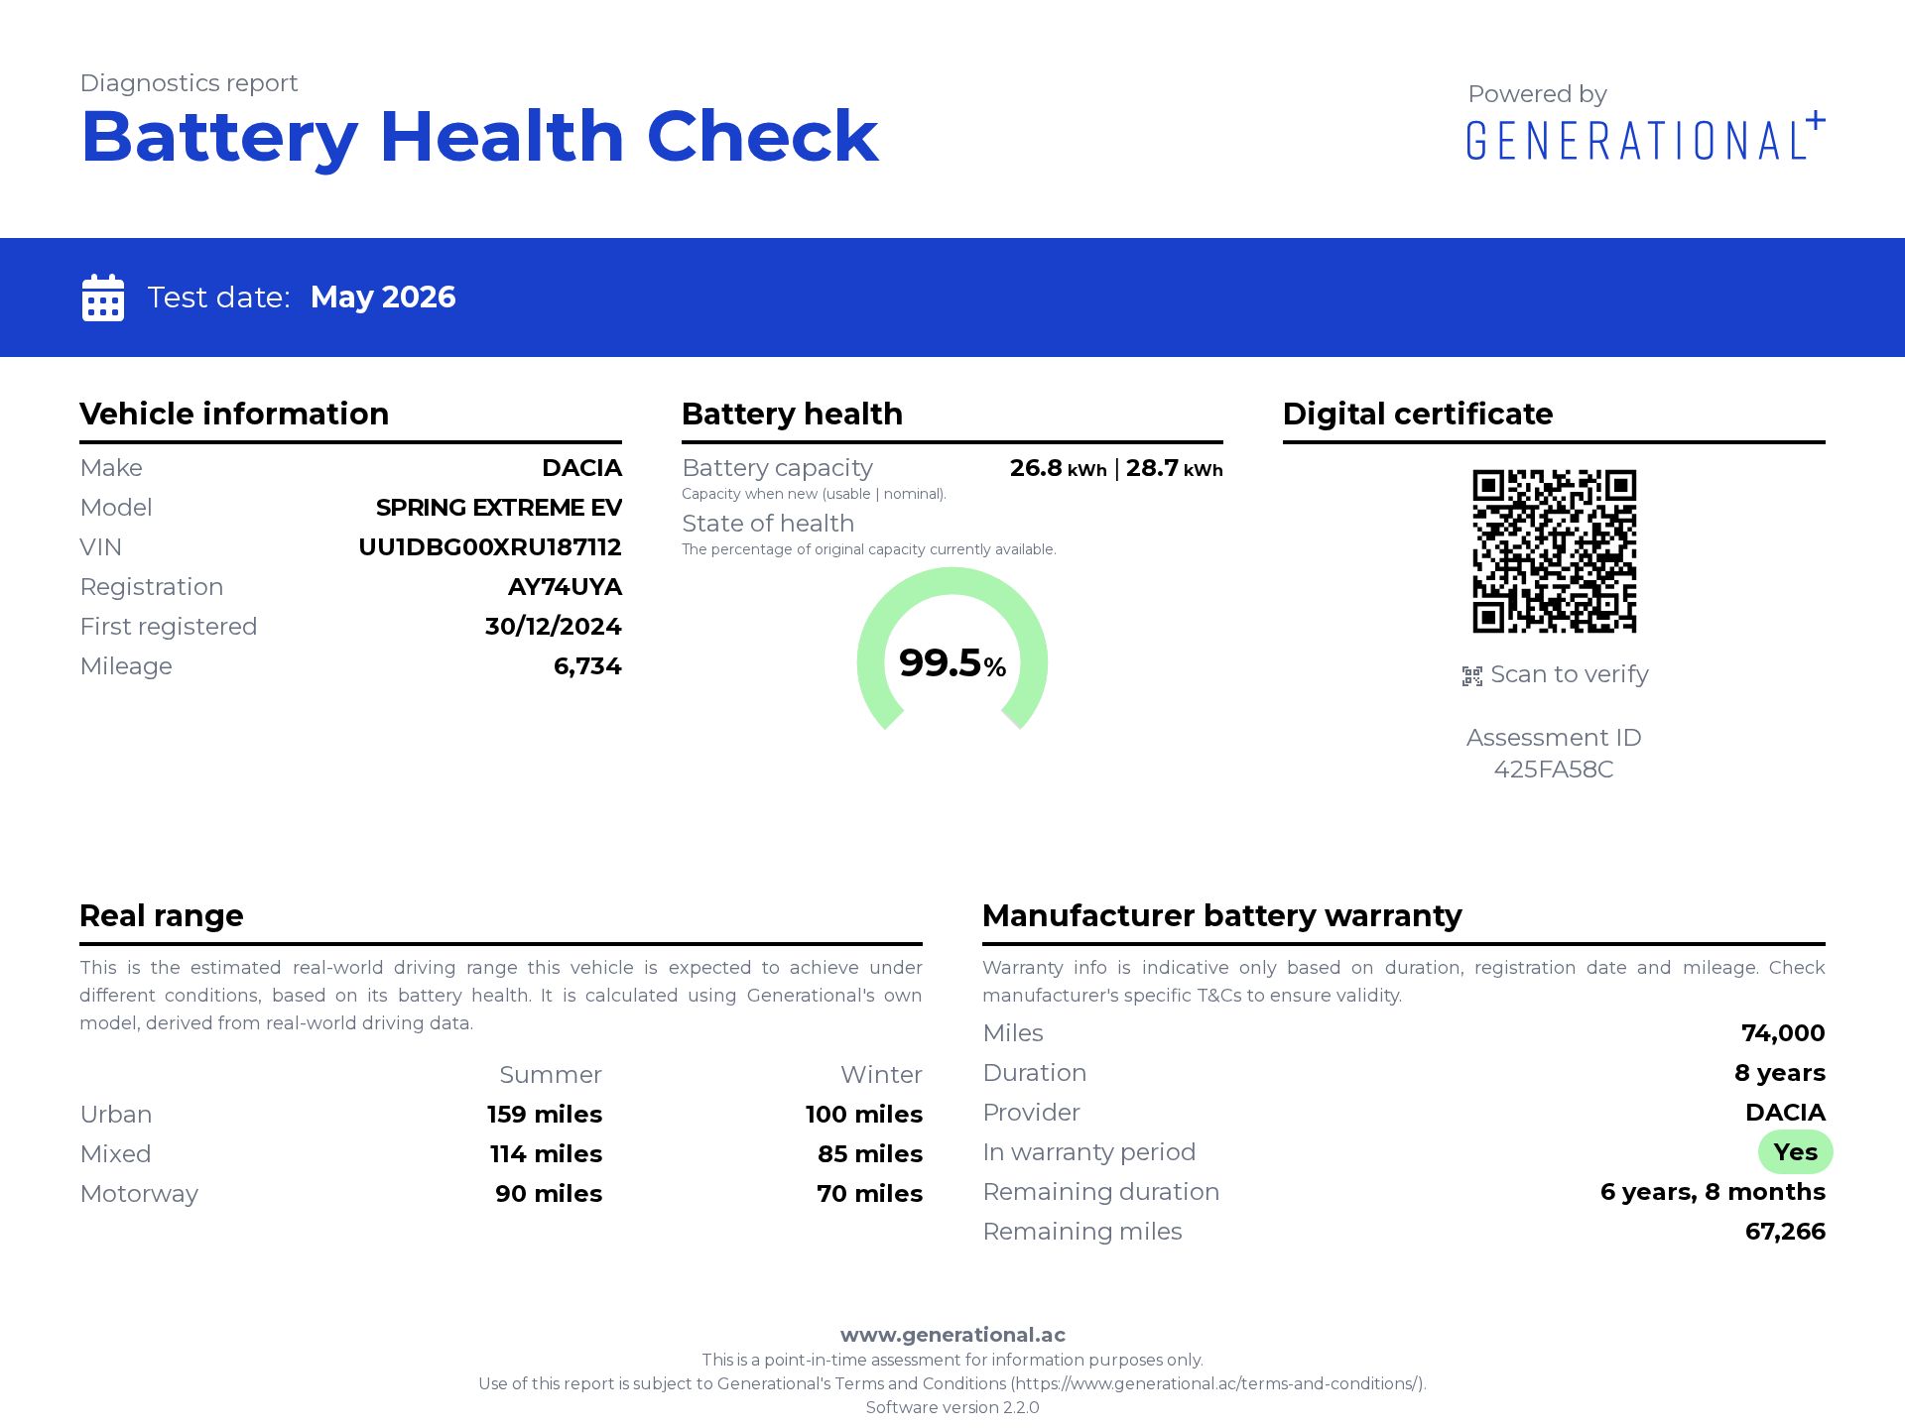Select the registration AY74UYA
The image size is (1905, 1428).
point(565,587)
